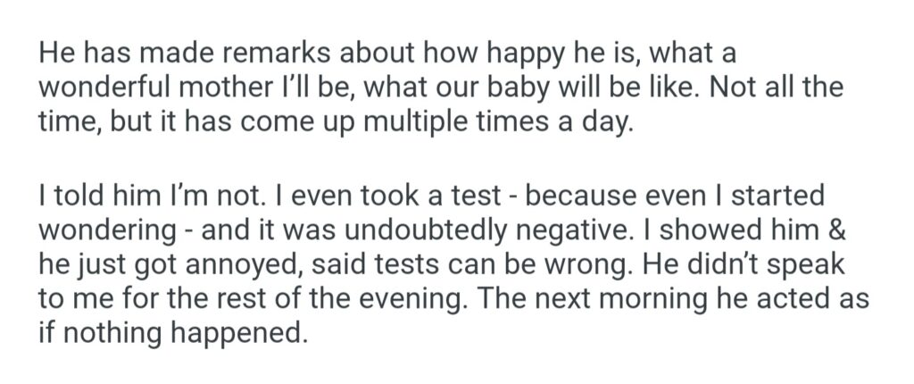
Task: Click the word "day" ending first paragraph
Action: pos(613,120)
